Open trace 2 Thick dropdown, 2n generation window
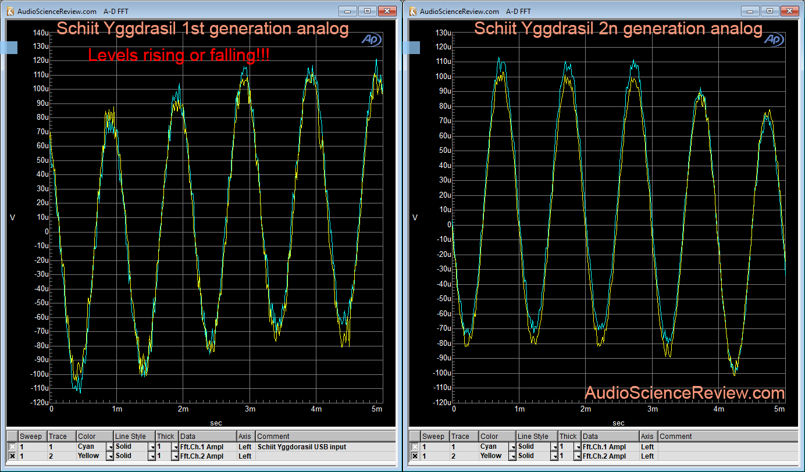805x472 pixels. [577, 456]
